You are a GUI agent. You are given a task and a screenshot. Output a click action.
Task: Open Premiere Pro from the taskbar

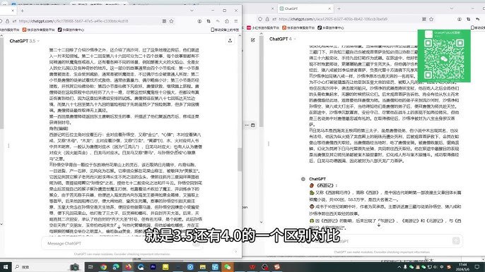click(x=153, y=267)
